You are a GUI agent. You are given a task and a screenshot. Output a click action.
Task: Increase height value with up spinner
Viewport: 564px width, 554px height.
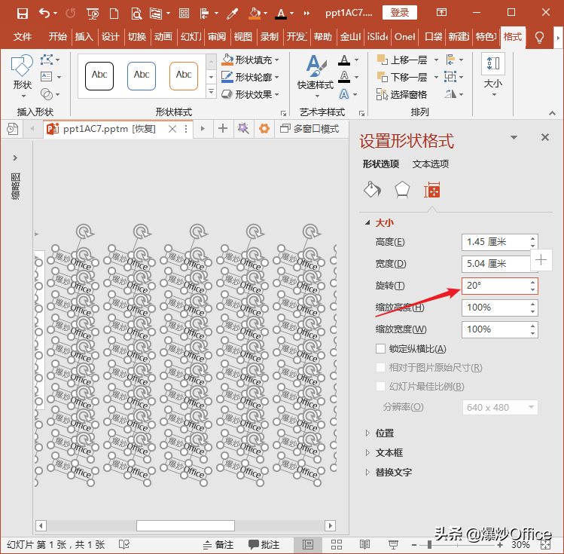532,238
